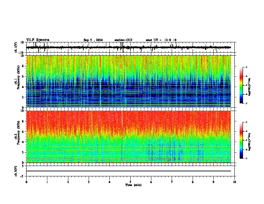Click time axis tick label "6"

pyautogui.click(x=151, y=182)
